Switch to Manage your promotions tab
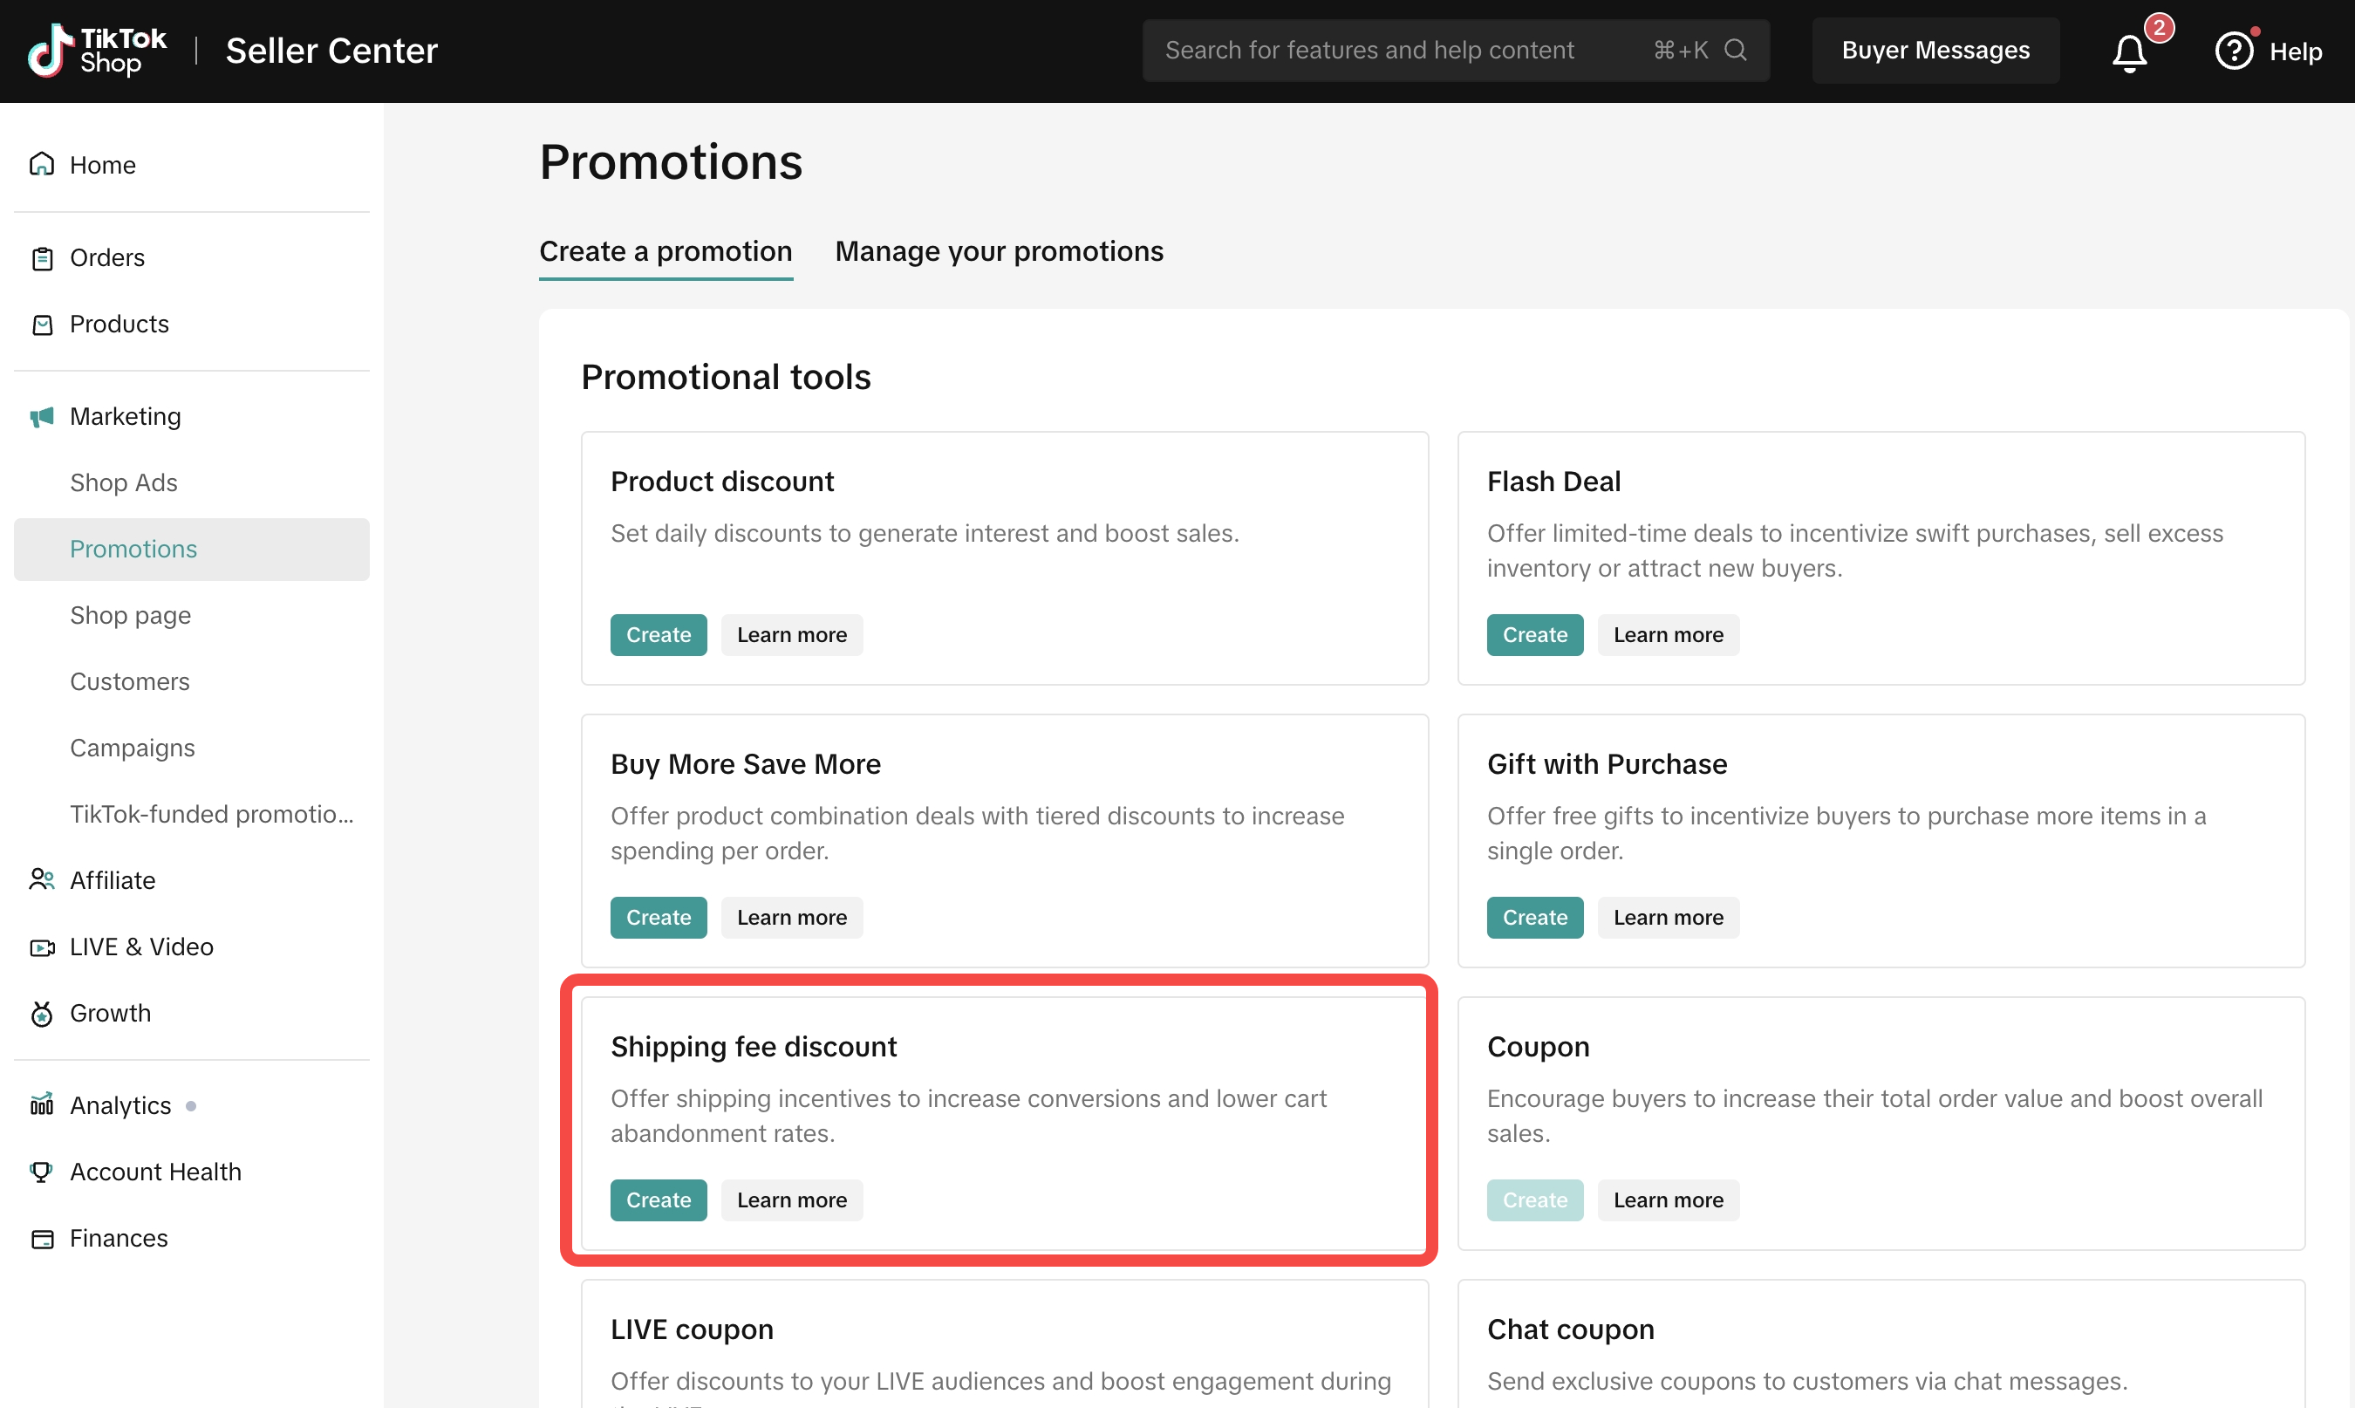Image resolution: width=2355 pixels, height=1408 pixels. coord(999,251)
